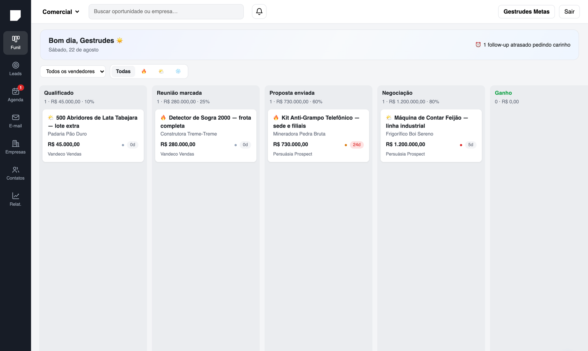Click the app logo in the sidebar

(15, 15)
